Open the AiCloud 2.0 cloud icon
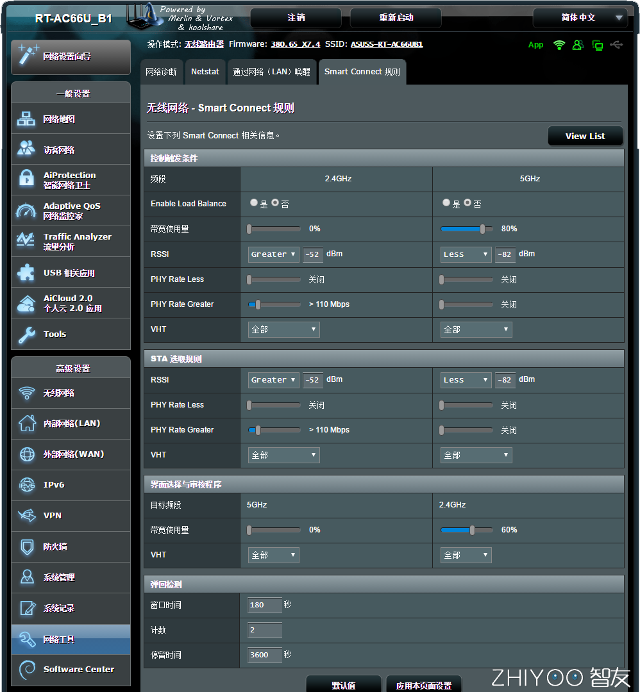640x692 pixels. pos(26,303)
